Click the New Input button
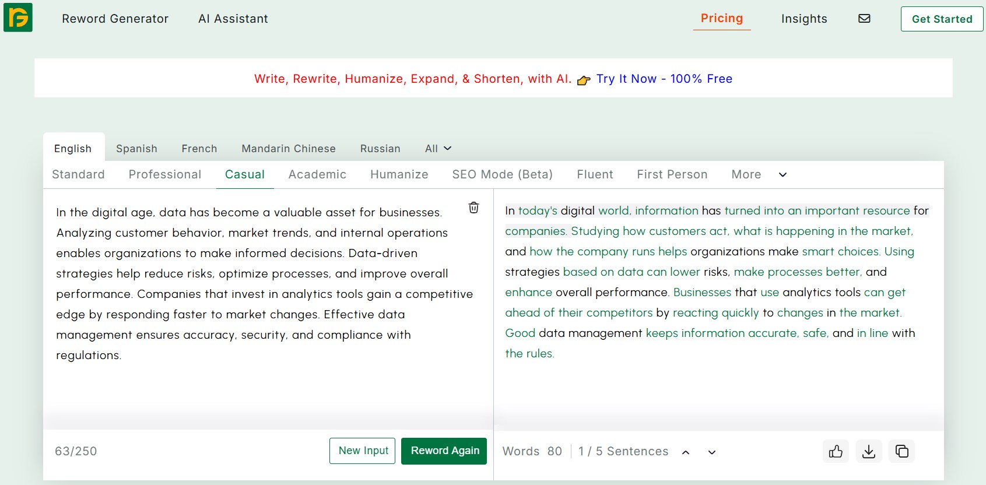 pos(363,451)
